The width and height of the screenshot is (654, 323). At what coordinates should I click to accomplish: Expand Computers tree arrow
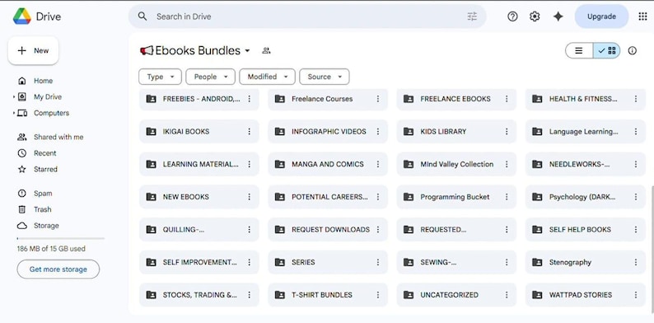coord(14,113)
